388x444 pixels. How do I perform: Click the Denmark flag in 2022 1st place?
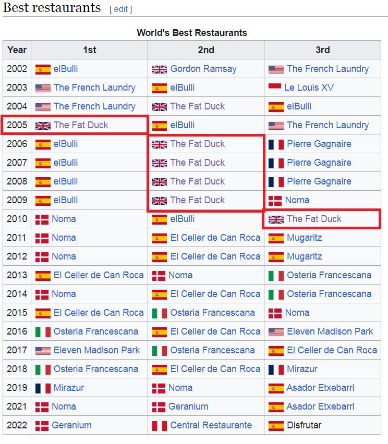(x=42, y=426)
